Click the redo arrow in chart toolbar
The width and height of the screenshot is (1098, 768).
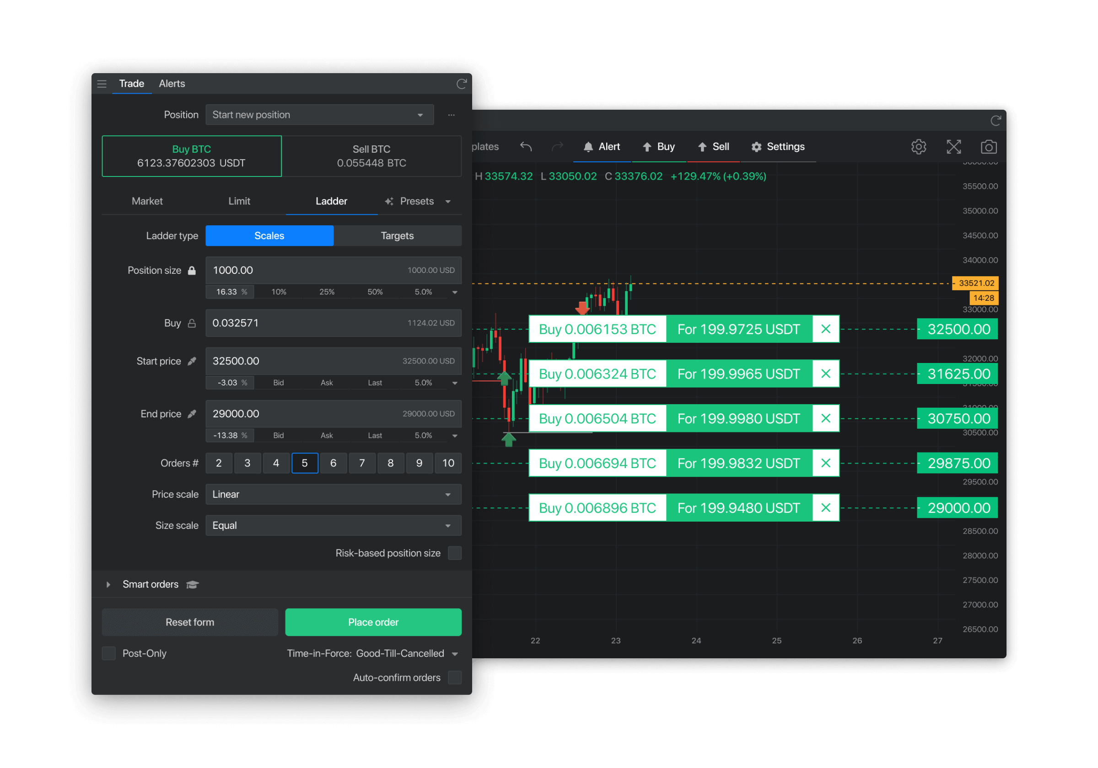click(558, 147)
